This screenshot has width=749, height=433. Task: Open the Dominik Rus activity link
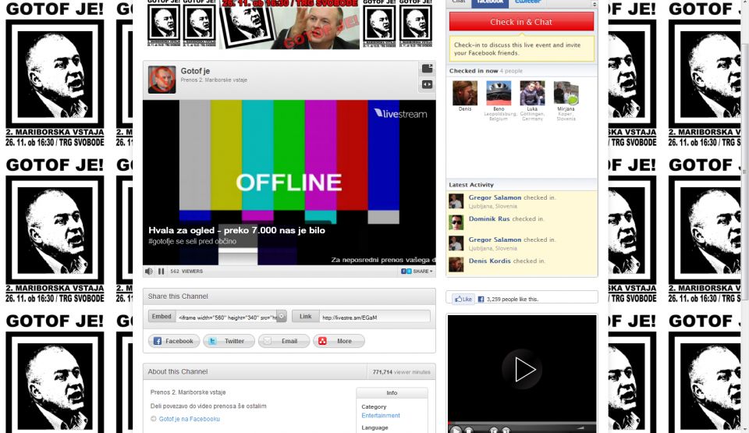tap(488, 218)
